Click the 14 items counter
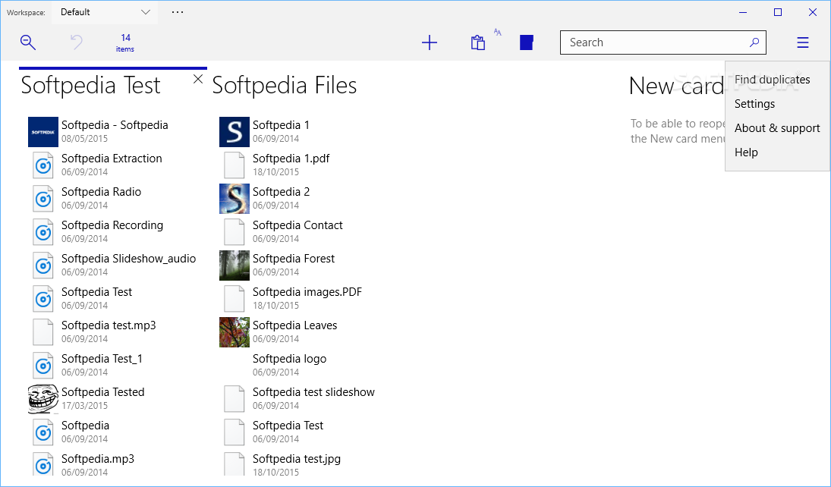The image size is (831, 487). (125, 42)
